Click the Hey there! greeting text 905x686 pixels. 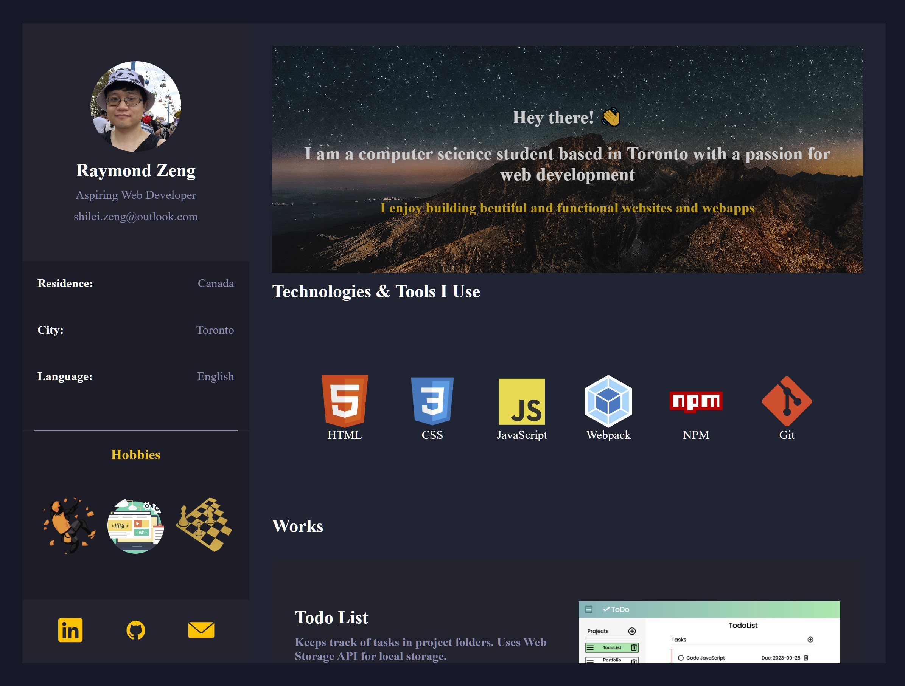553,118
